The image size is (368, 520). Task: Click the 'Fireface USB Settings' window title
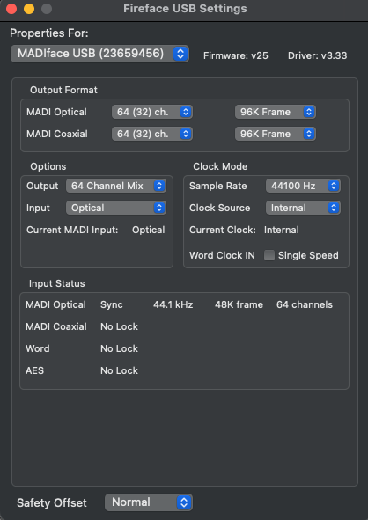tap(185, 9)
